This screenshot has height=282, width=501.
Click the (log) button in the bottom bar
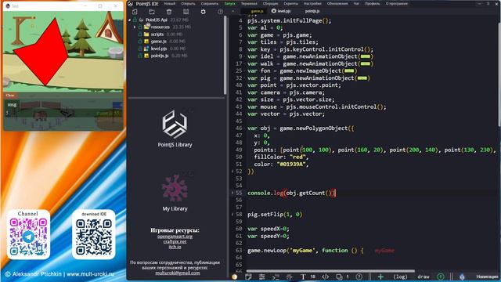click(400, 277)
